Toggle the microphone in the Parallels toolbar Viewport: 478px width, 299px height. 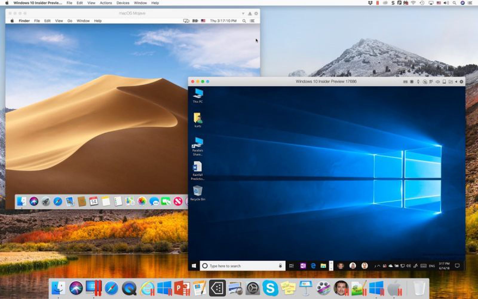[x=418, y=82]
